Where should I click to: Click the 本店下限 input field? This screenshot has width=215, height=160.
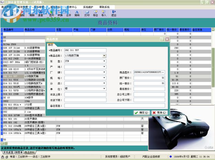85,100
